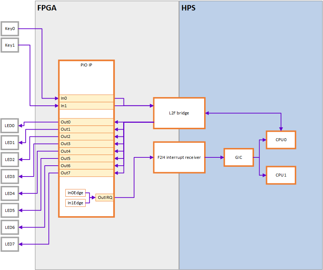The height and width of the screenshot is (270, 323).
Task: Select the F2H interrupt receiver block
Action: point(179,157)
